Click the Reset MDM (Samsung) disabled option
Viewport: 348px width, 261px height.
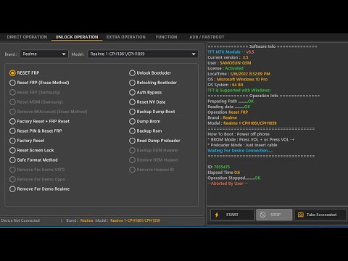(x=36, y=102)
